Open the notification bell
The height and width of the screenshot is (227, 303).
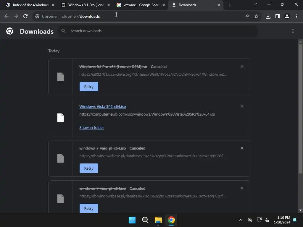[295, 220]
